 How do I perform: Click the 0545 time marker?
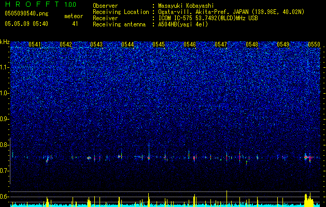click(x=159, y=45)
